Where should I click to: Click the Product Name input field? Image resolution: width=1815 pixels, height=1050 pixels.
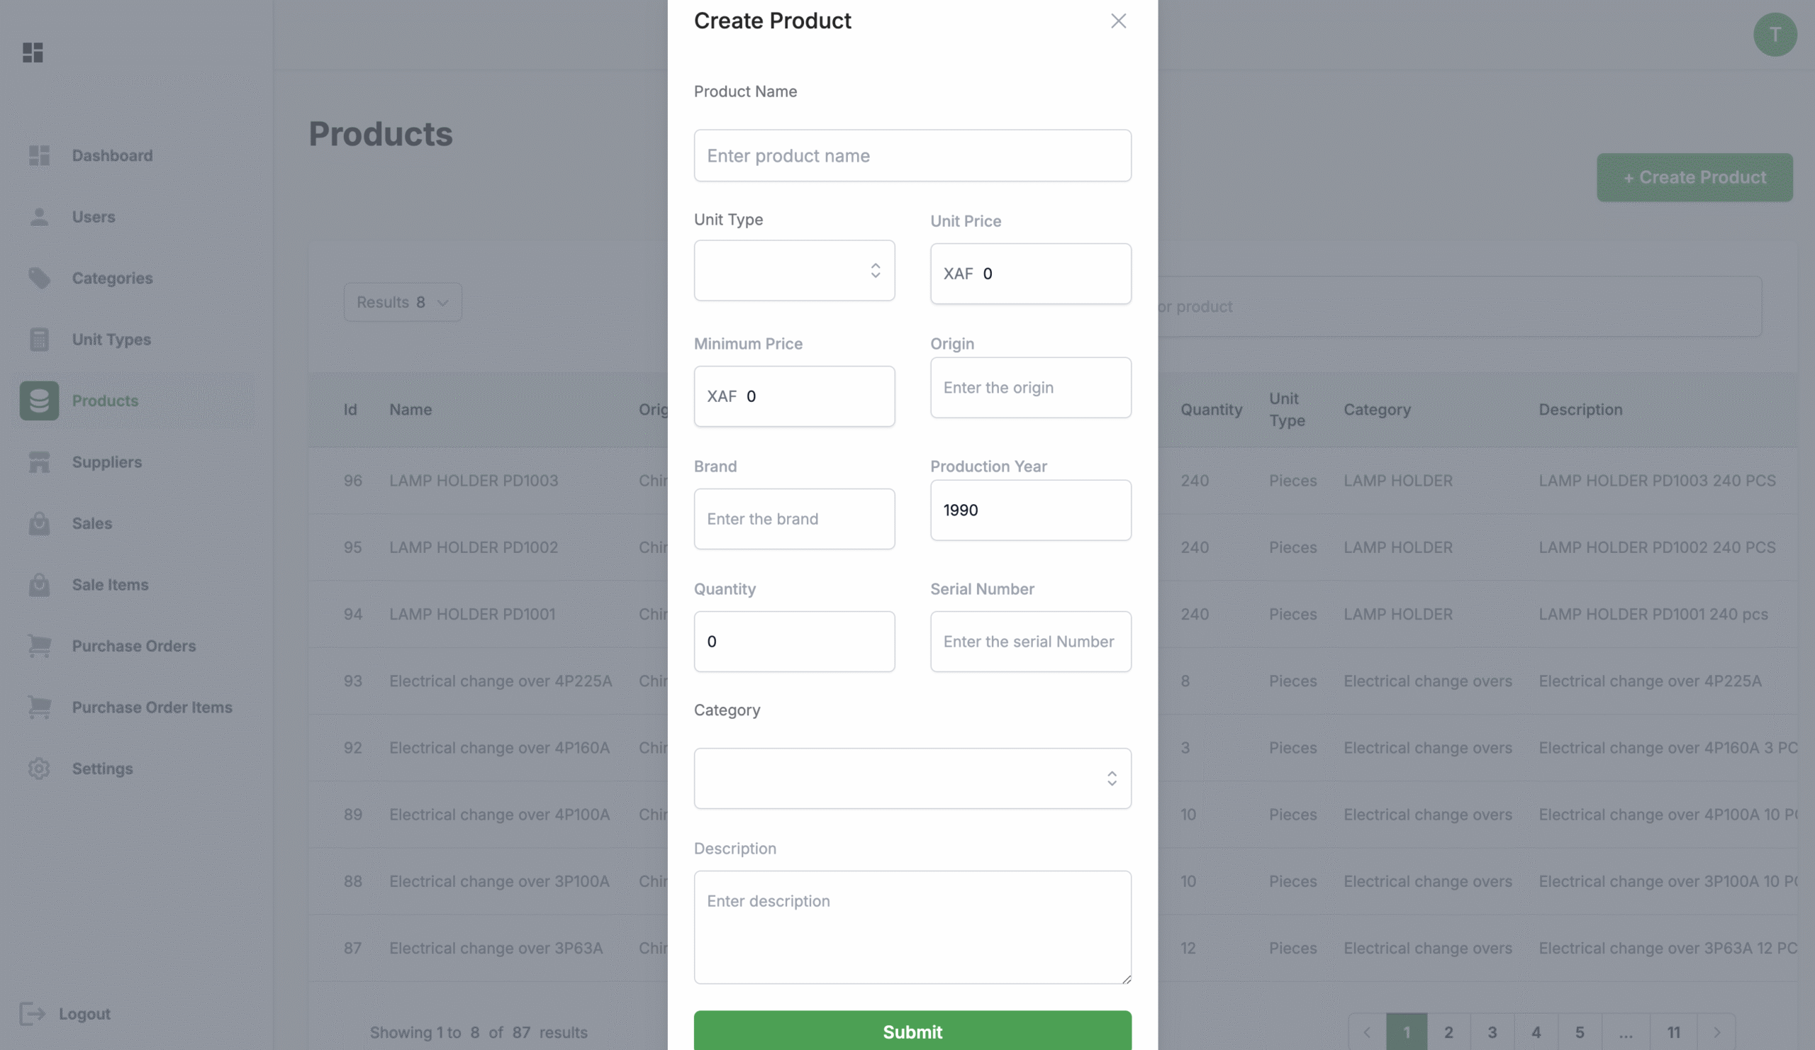click(912, 155)
